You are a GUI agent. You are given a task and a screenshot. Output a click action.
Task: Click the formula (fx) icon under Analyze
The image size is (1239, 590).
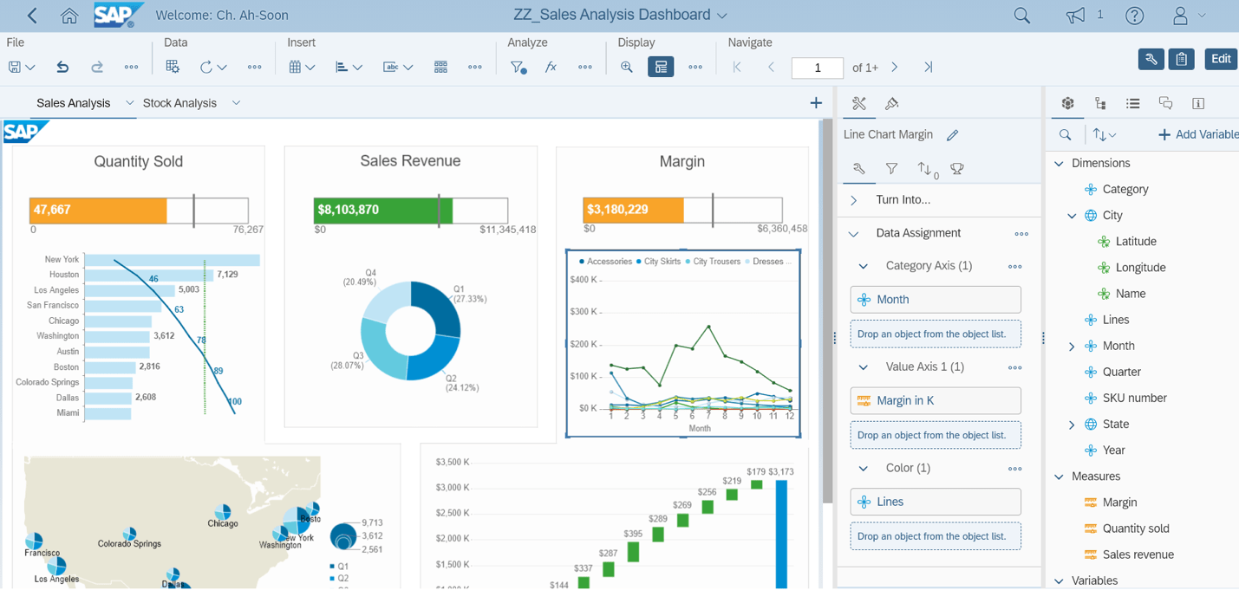(x=551, y=66)
